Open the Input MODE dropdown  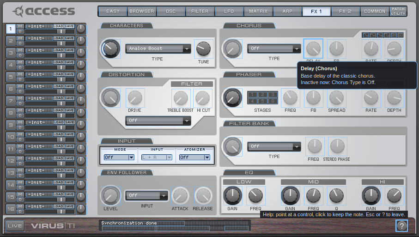point(119,158)
